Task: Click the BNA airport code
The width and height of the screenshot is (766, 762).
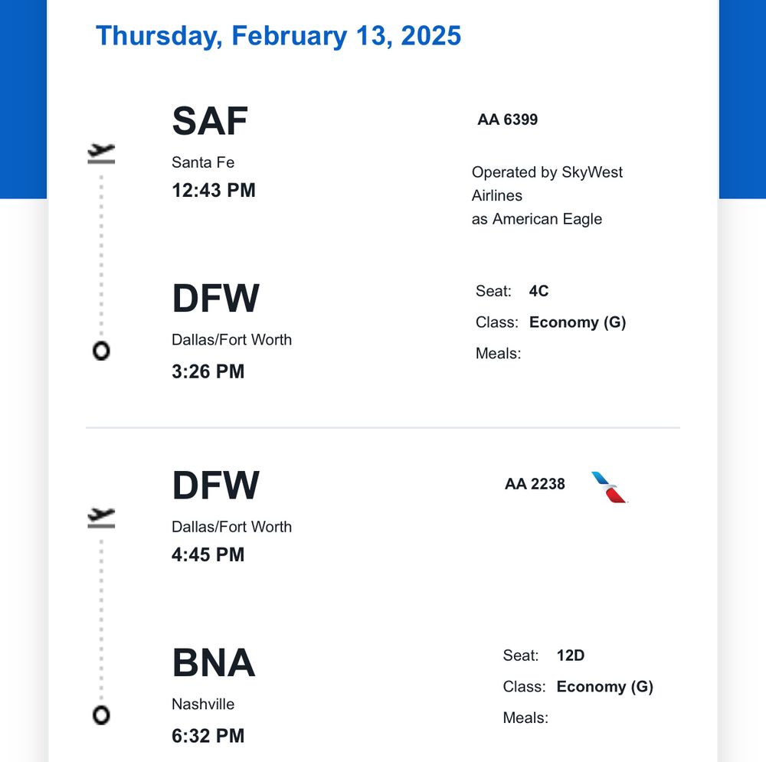Action: (x=213, y=662)
